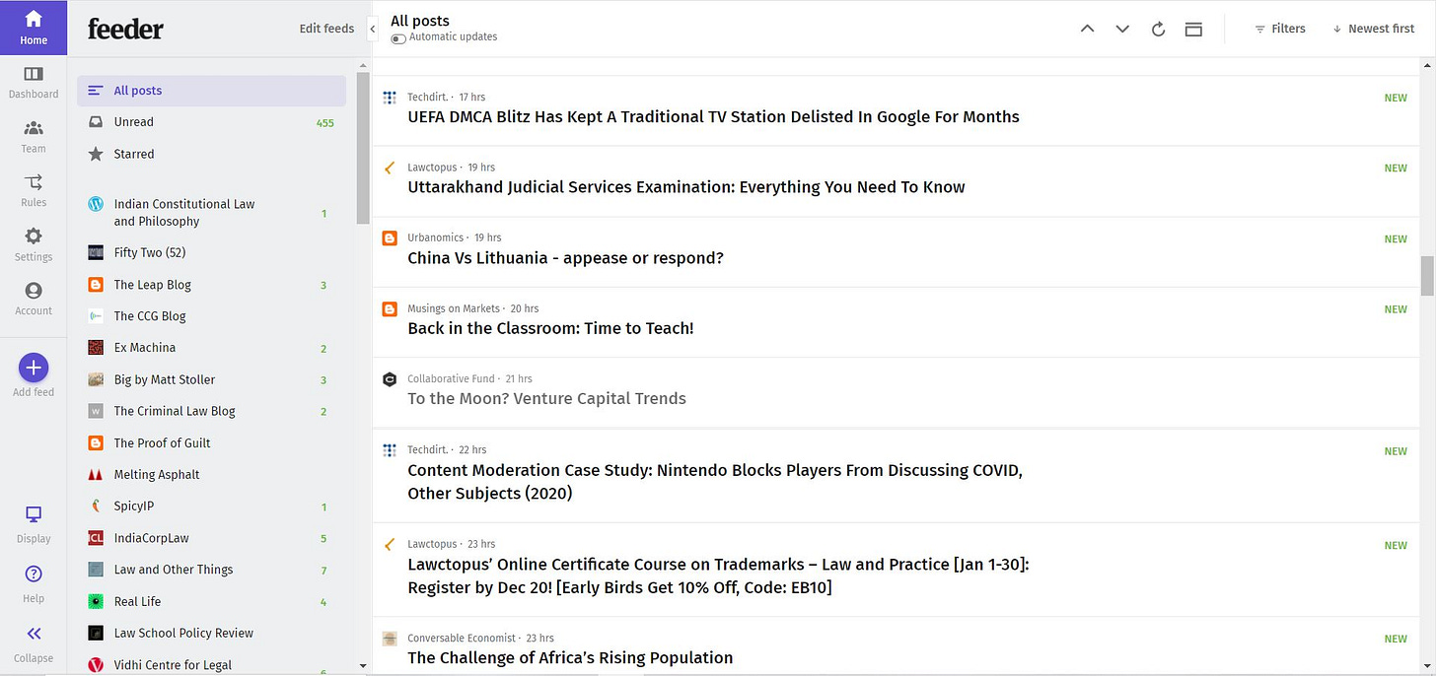Select All posts in the sidebar

click(212, 91)
